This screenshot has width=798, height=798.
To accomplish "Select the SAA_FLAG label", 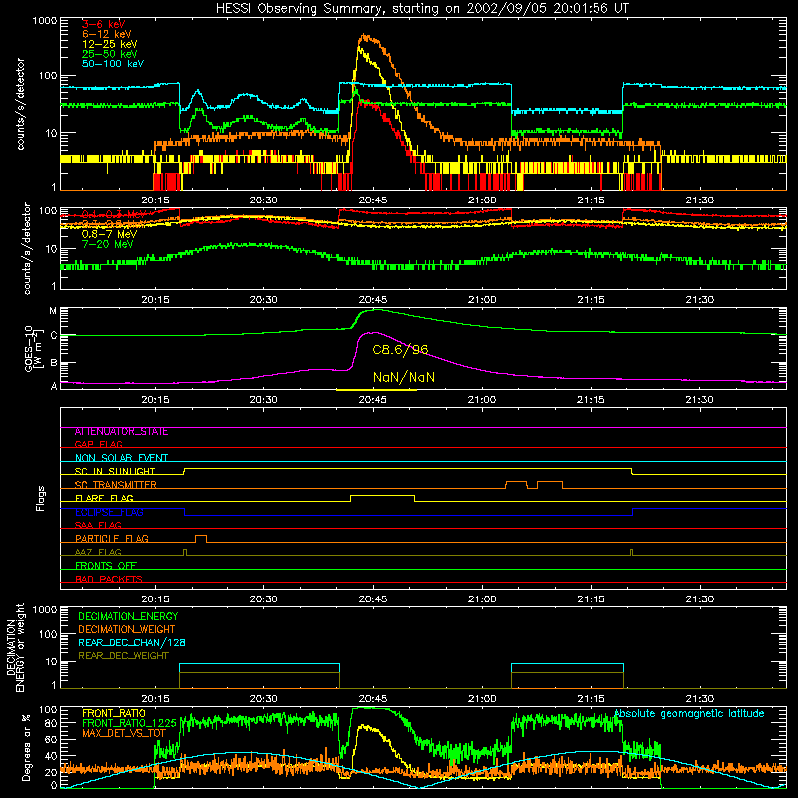I will (x=98, y=525).
